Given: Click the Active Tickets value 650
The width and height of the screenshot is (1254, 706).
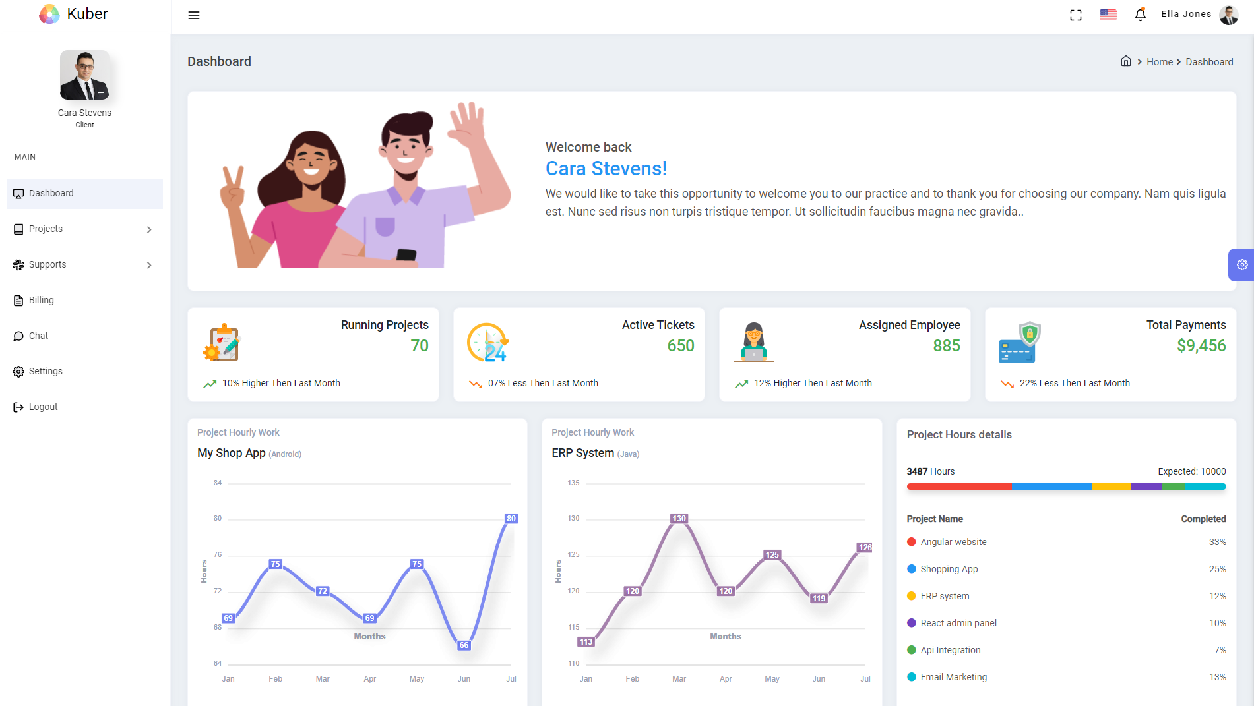Looking at the screenshot, I should [681, 346].
